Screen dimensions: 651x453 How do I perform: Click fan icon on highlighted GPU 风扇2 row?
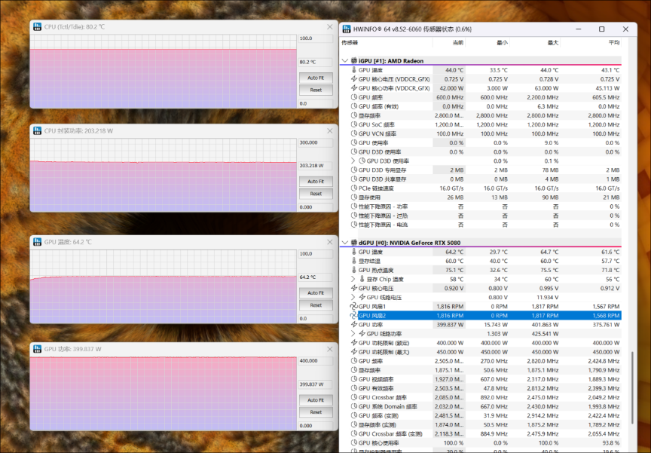click(x=354, y=316)
